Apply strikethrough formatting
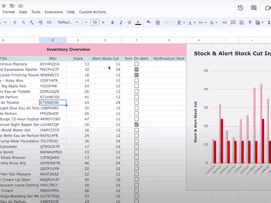Image resolution: width=271 pixels, height=203 pixels. (x=129, y=22)
